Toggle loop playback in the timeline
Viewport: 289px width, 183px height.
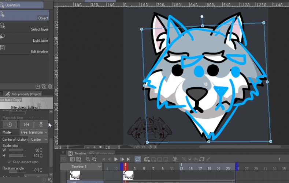point(138,159)
